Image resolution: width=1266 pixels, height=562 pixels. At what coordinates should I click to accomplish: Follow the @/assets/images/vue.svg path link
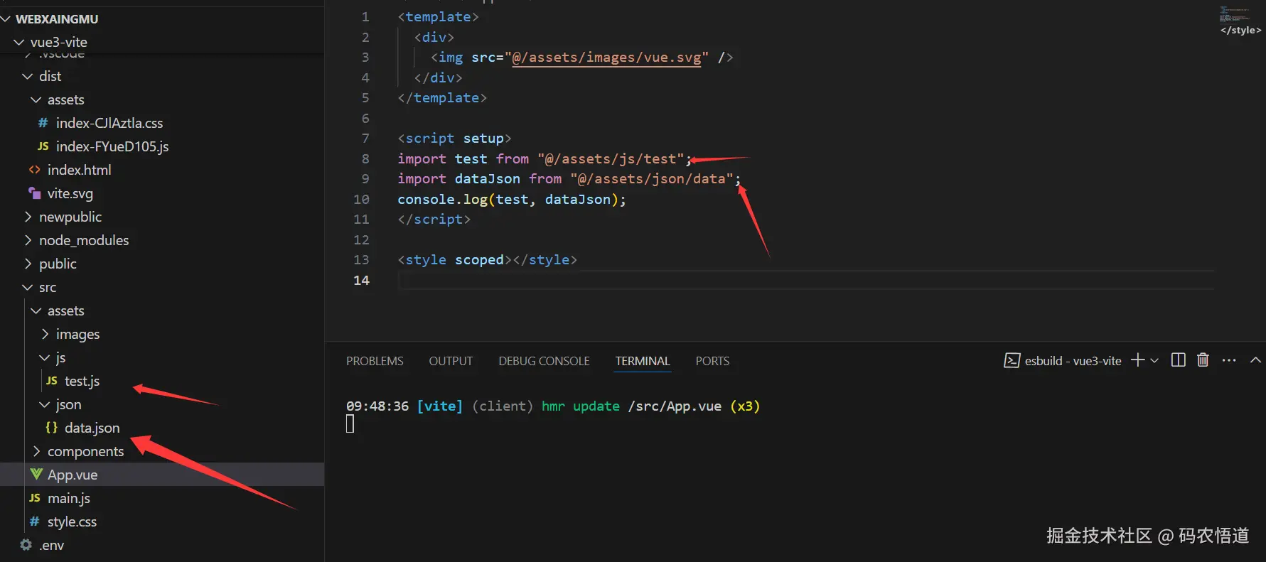(606, 58)
